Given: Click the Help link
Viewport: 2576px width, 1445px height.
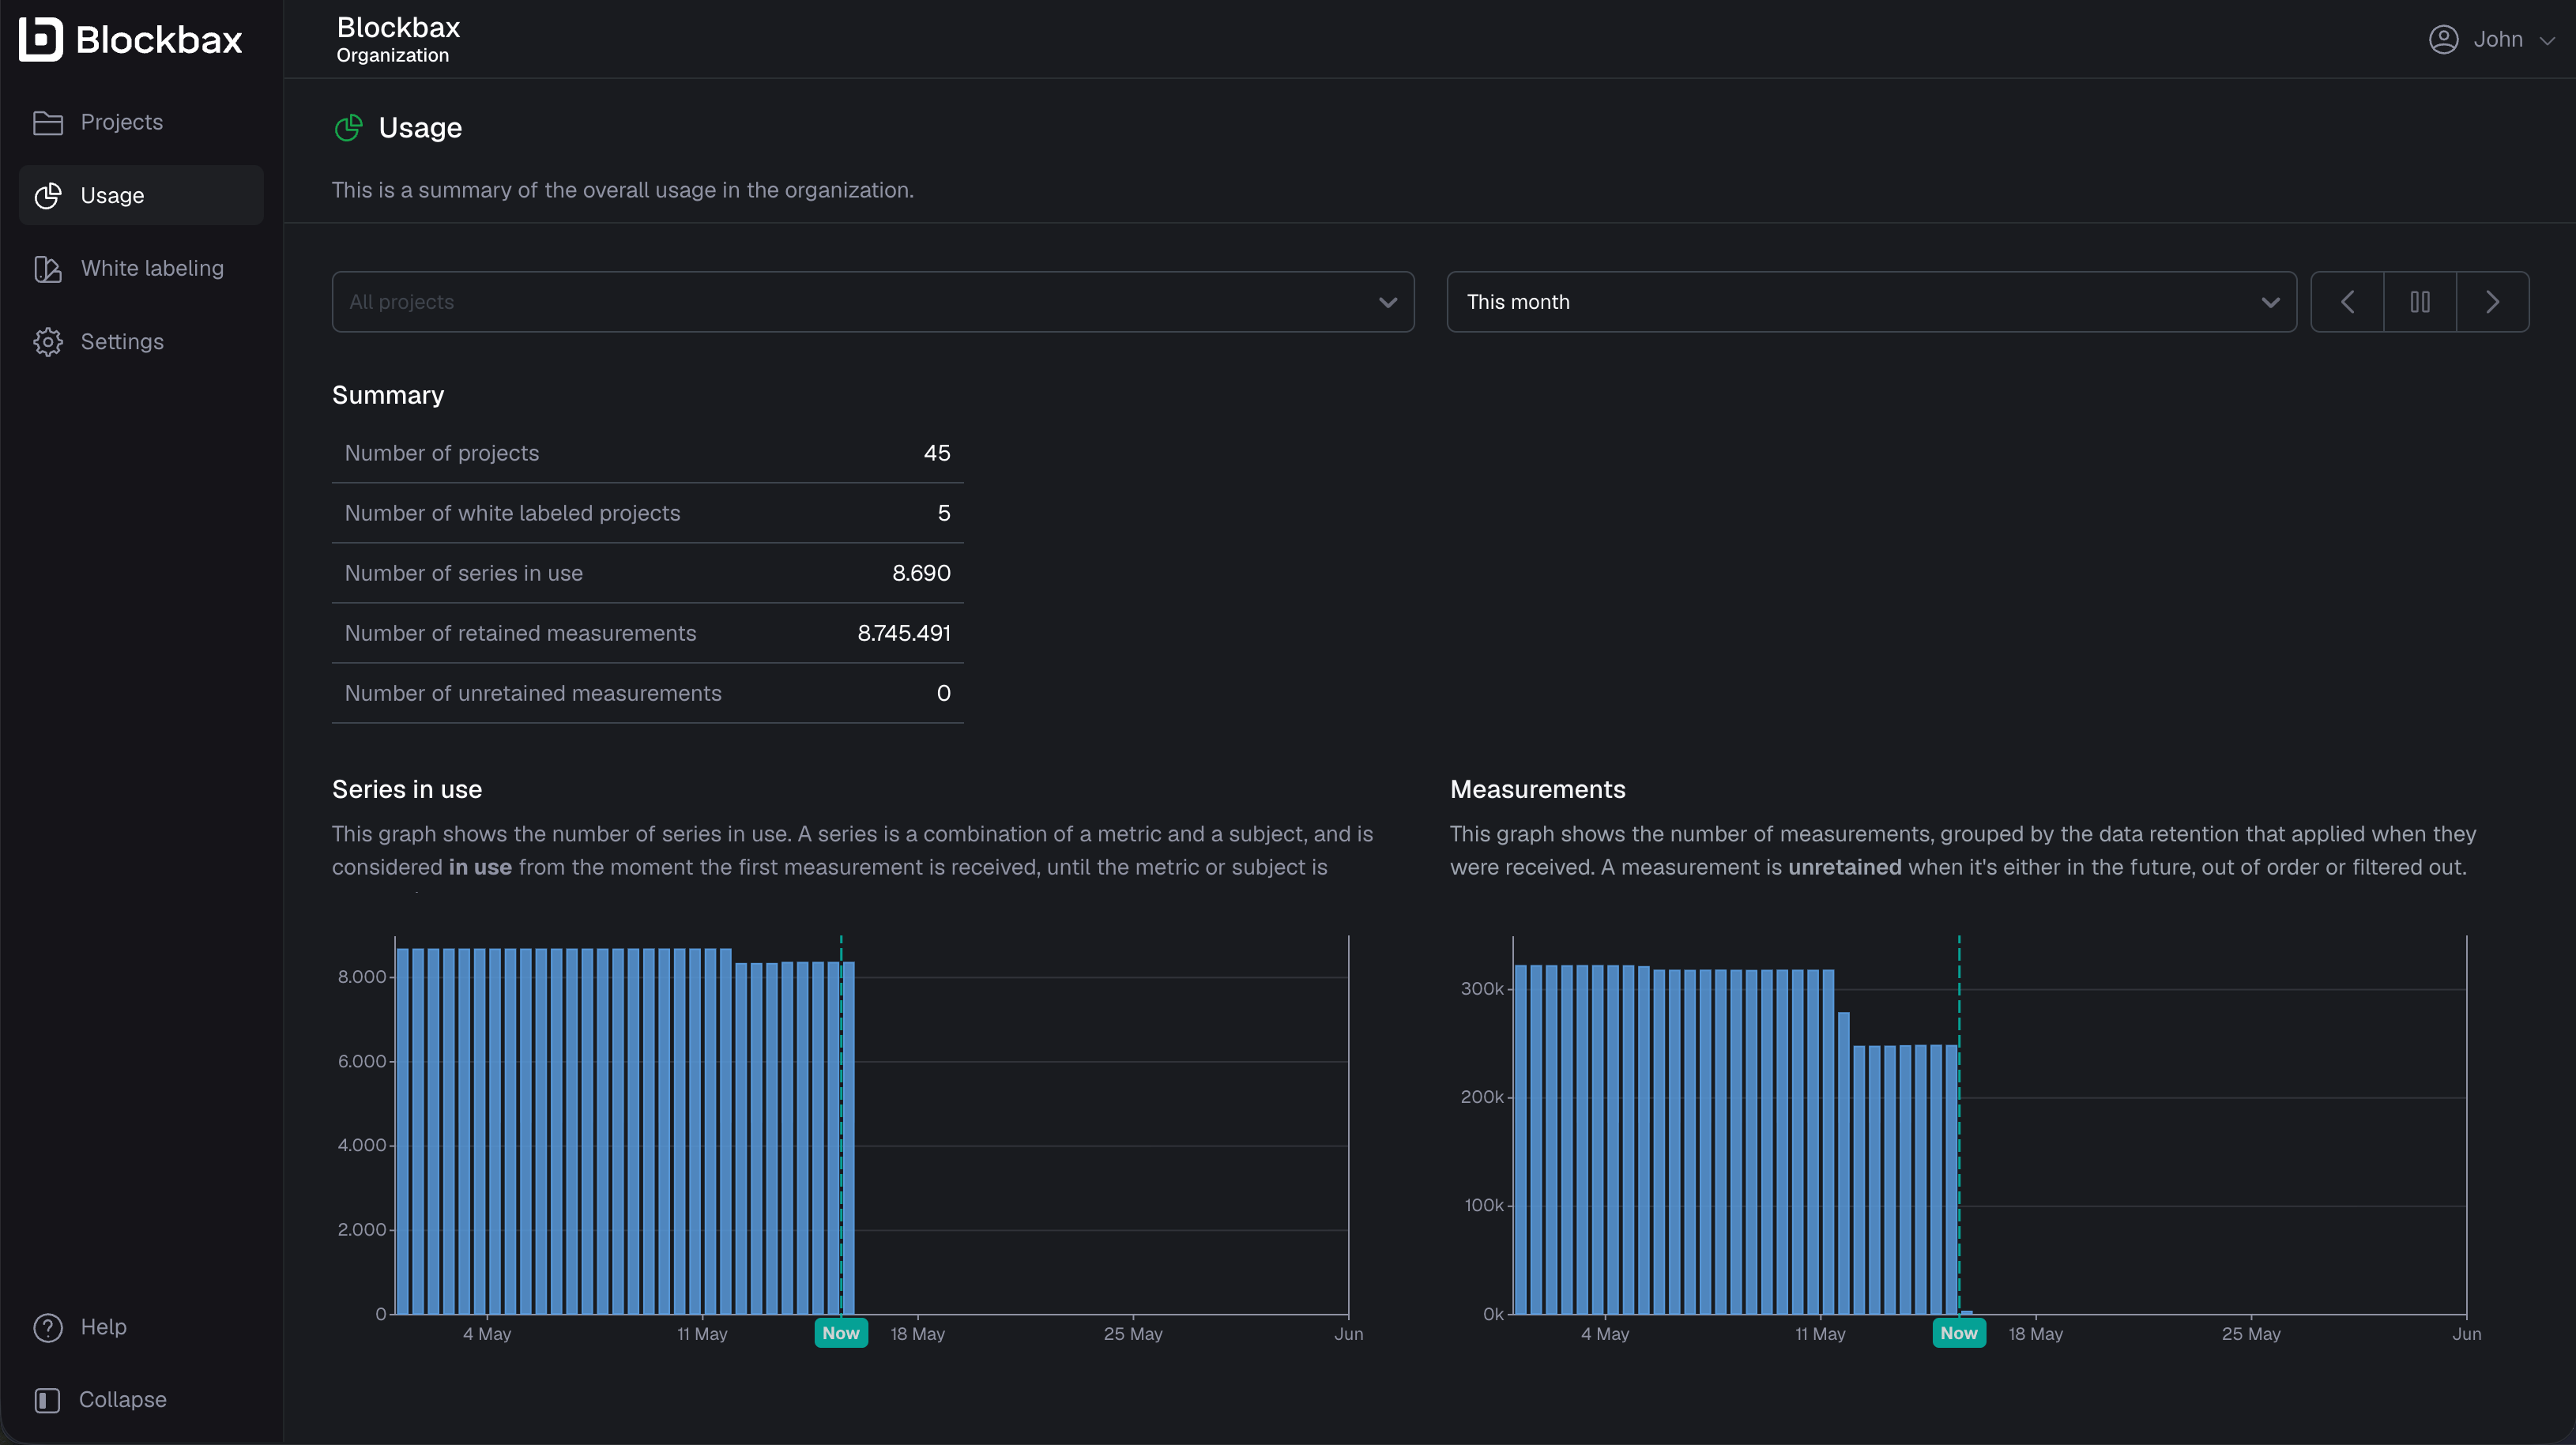Looking at the screenshot, I should (x=103, y=1327).
